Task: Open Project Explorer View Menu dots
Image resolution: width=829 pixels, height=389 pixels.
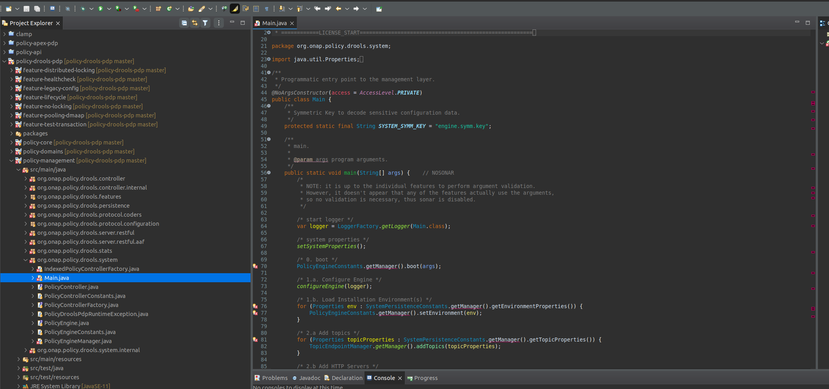Action: 219,23
